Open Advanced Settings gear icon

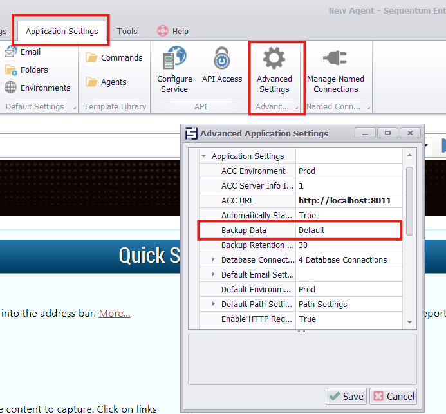(x=274, y=59)
